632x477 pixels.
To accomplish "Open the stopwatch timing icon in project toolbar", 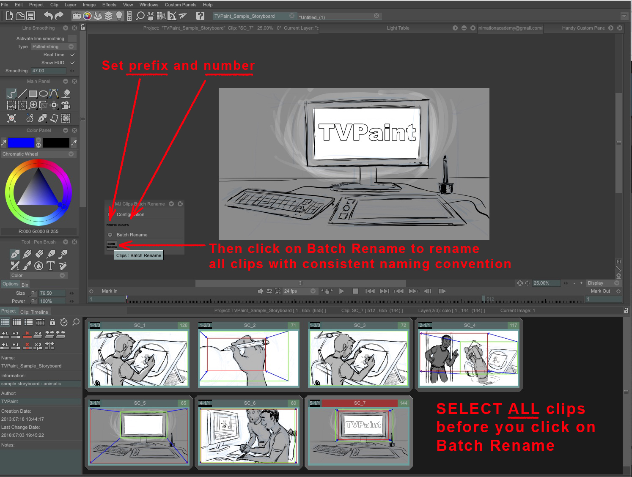I will click(x=64, y=322).
